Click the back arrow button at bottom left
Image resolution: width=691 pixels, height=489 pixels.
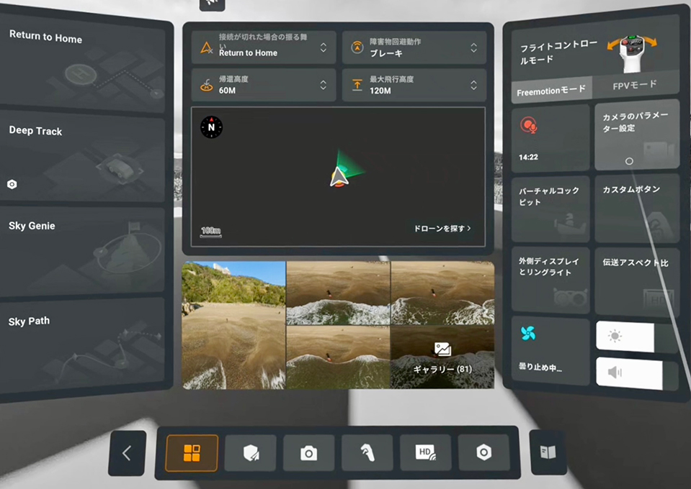pos(127,453)
